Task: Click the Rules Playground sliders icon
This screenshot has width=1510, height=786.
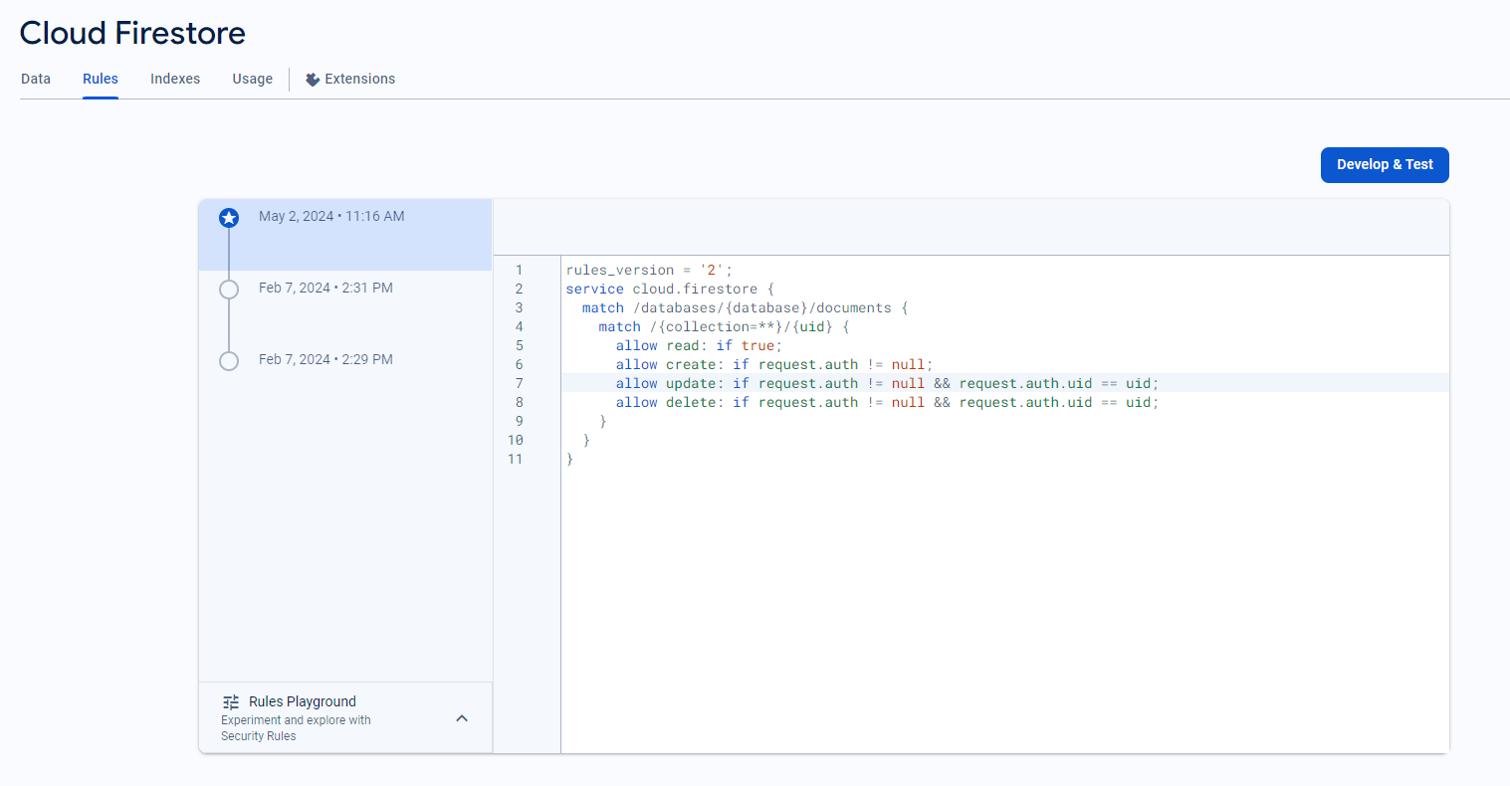Action: tap(231, 702)
